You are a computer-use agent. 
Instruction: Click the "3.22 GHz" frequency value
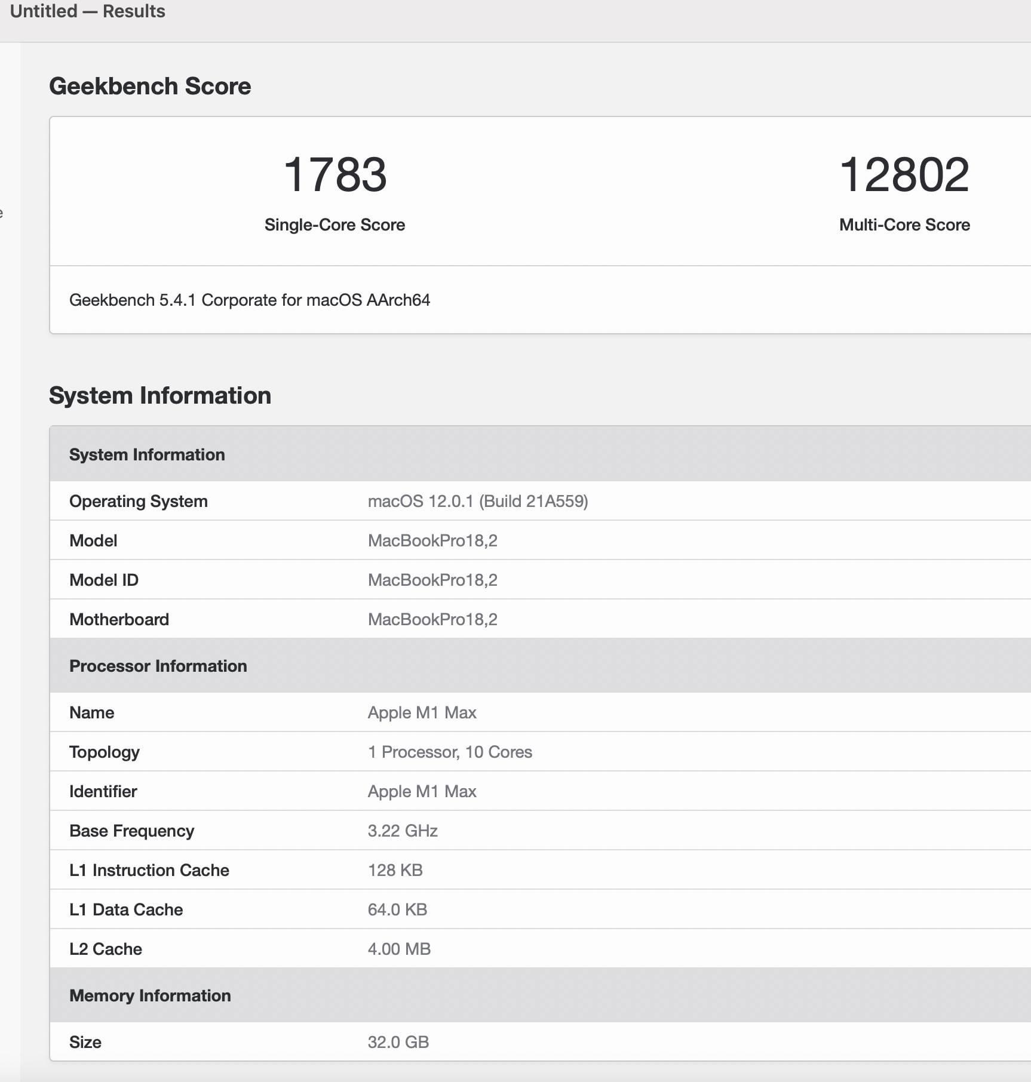coord(403,831)
